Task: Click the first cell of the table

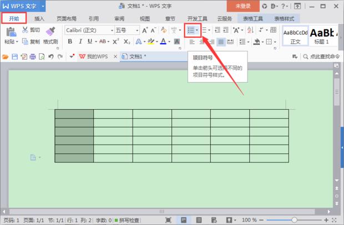Action: (74, 114)
